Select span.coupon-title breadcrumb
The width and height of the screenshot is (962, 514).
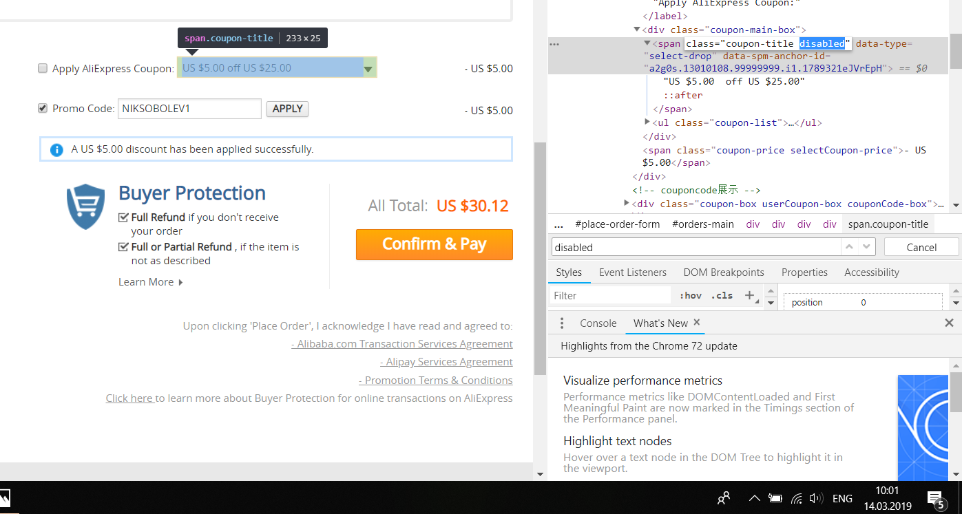tap(888, 224)
